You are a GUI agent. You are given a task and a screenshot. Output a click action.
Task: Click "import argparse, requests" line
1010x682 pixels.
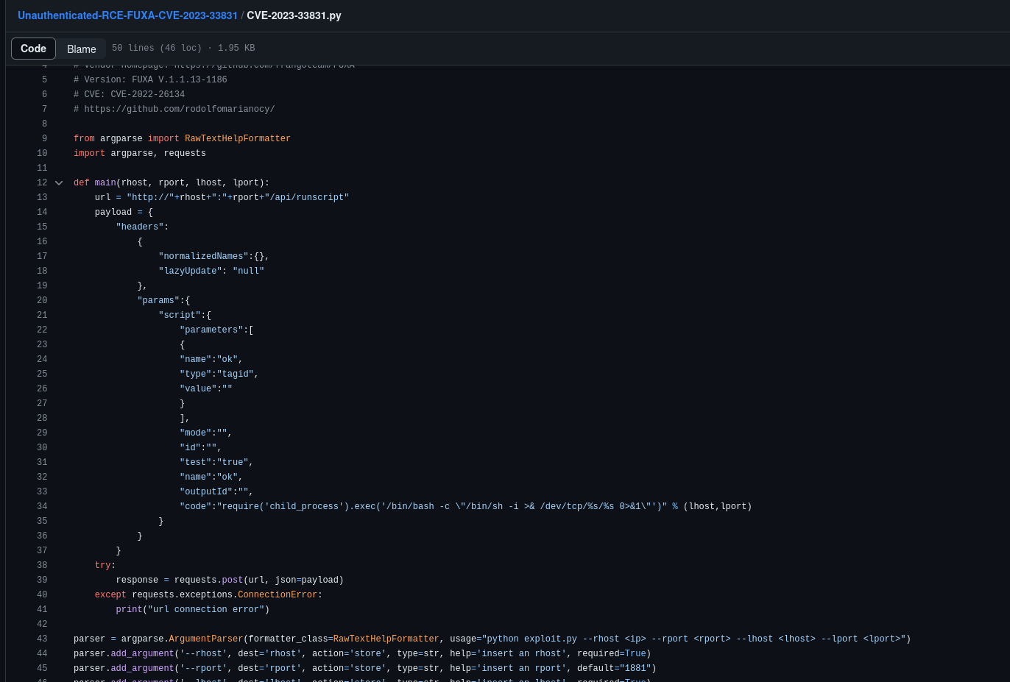[x=140, y=153]
